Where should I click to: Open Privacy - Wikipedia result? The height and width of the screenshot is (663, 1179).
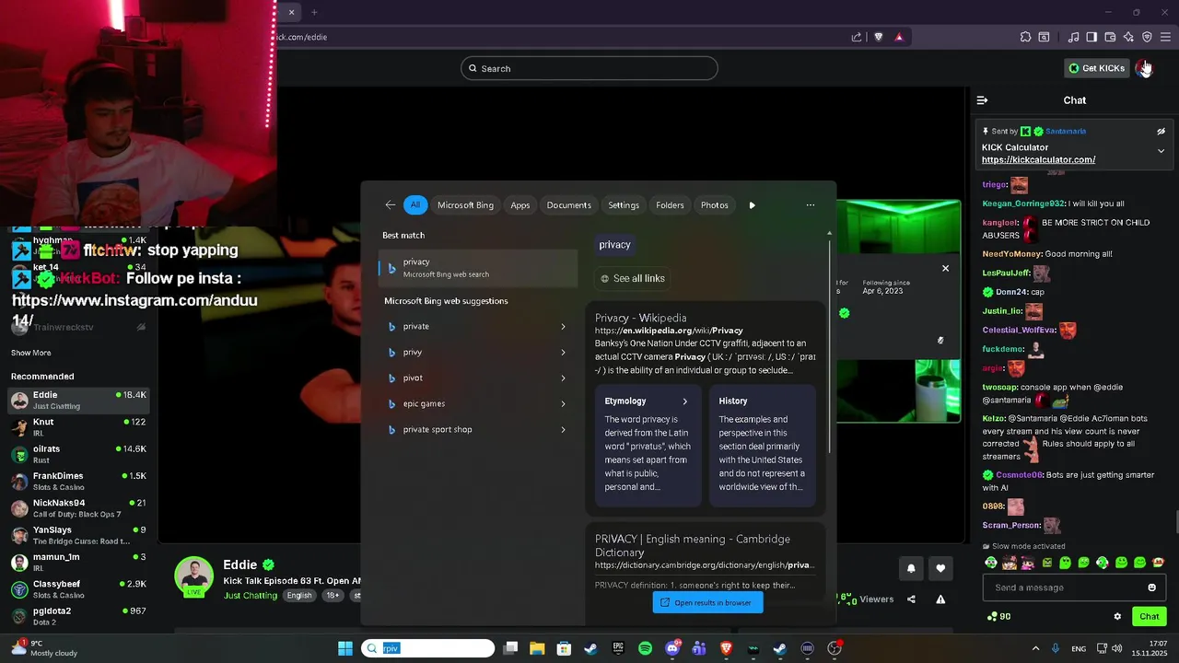tap(640, 318)
